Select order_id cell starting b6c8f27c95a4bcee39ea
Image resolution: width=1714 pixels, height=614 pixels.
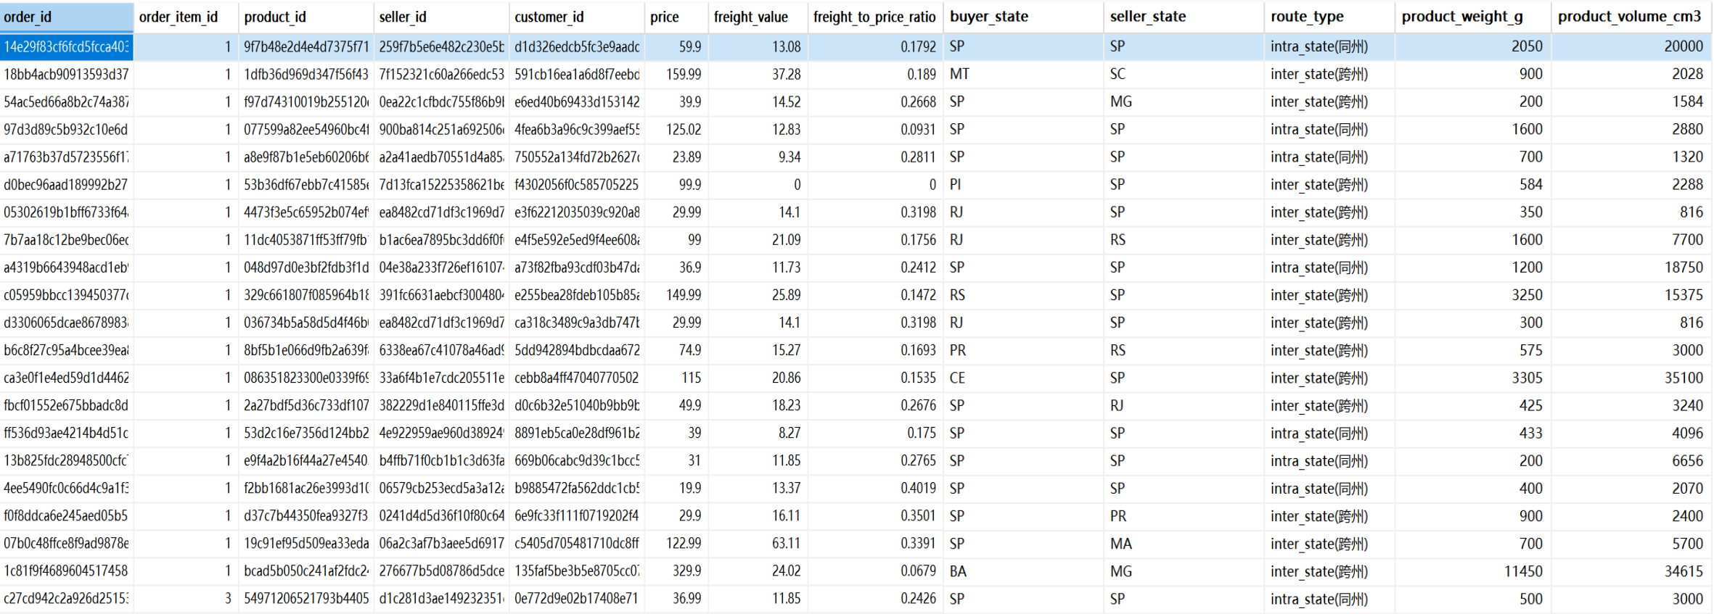(x=67, y=350)
